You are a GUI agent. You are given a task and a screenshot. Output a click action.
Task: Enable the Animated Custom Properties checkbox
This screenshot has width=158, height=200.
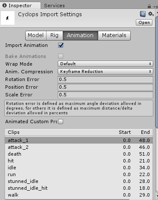click(61, 122)
